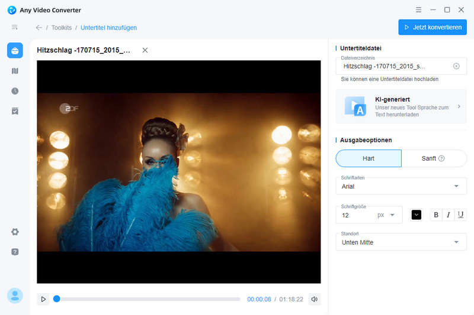
Task: Open the Toolkits briefcase sidebar icon
Action: [x=15, y=50]
